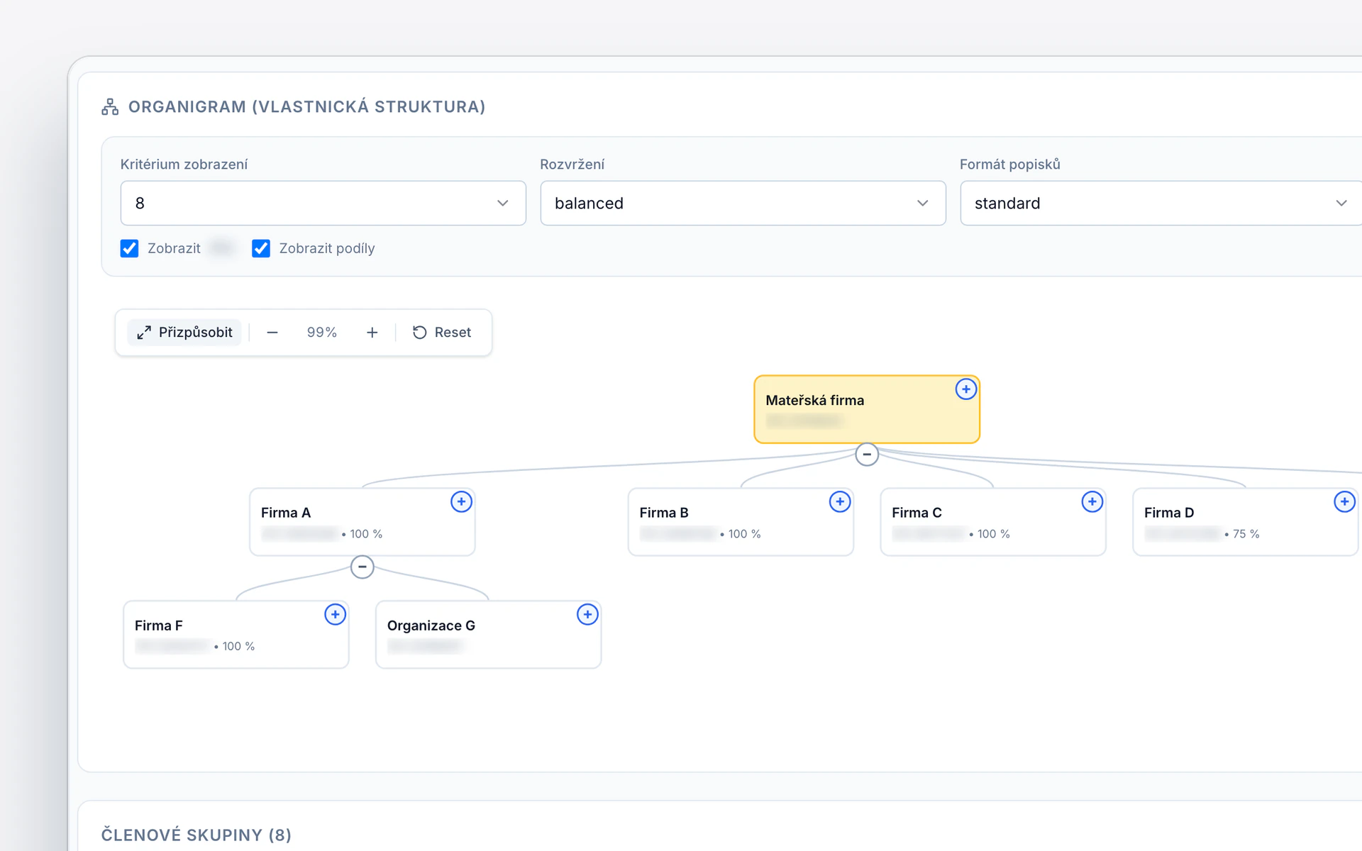Collapse children under Firma A
The height and width of the screenshot is (851, 1362).
[362, 567]
